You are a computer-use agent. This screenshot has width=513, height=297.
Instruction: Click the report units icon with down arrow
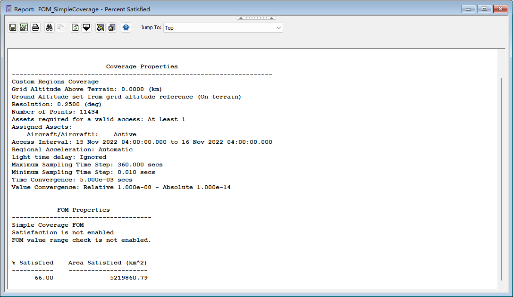(86, 28)
